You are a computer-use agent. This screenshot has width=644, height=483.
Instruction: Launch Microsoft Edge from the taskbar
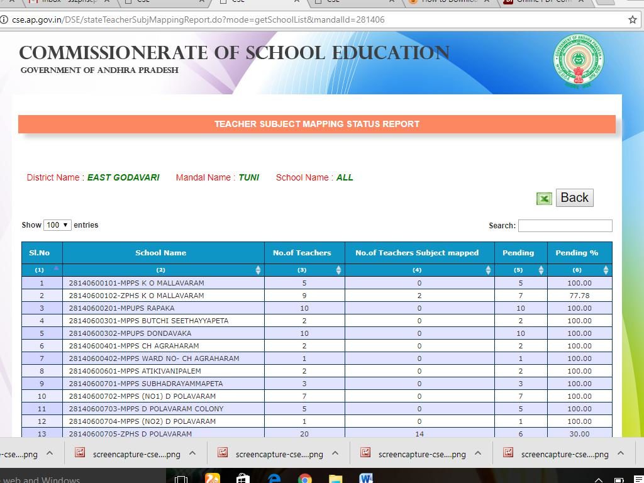[x=274, y=479]
